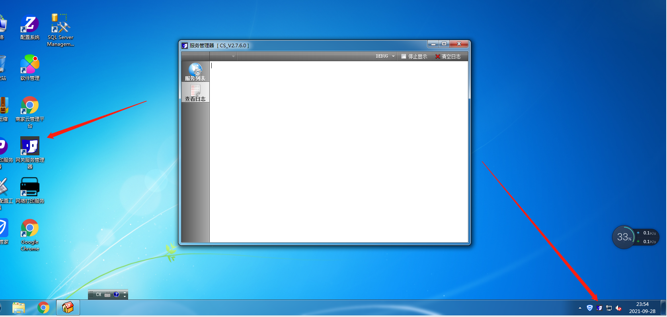
Task: Open language bar help question mark
Action: tap(116, 295)
